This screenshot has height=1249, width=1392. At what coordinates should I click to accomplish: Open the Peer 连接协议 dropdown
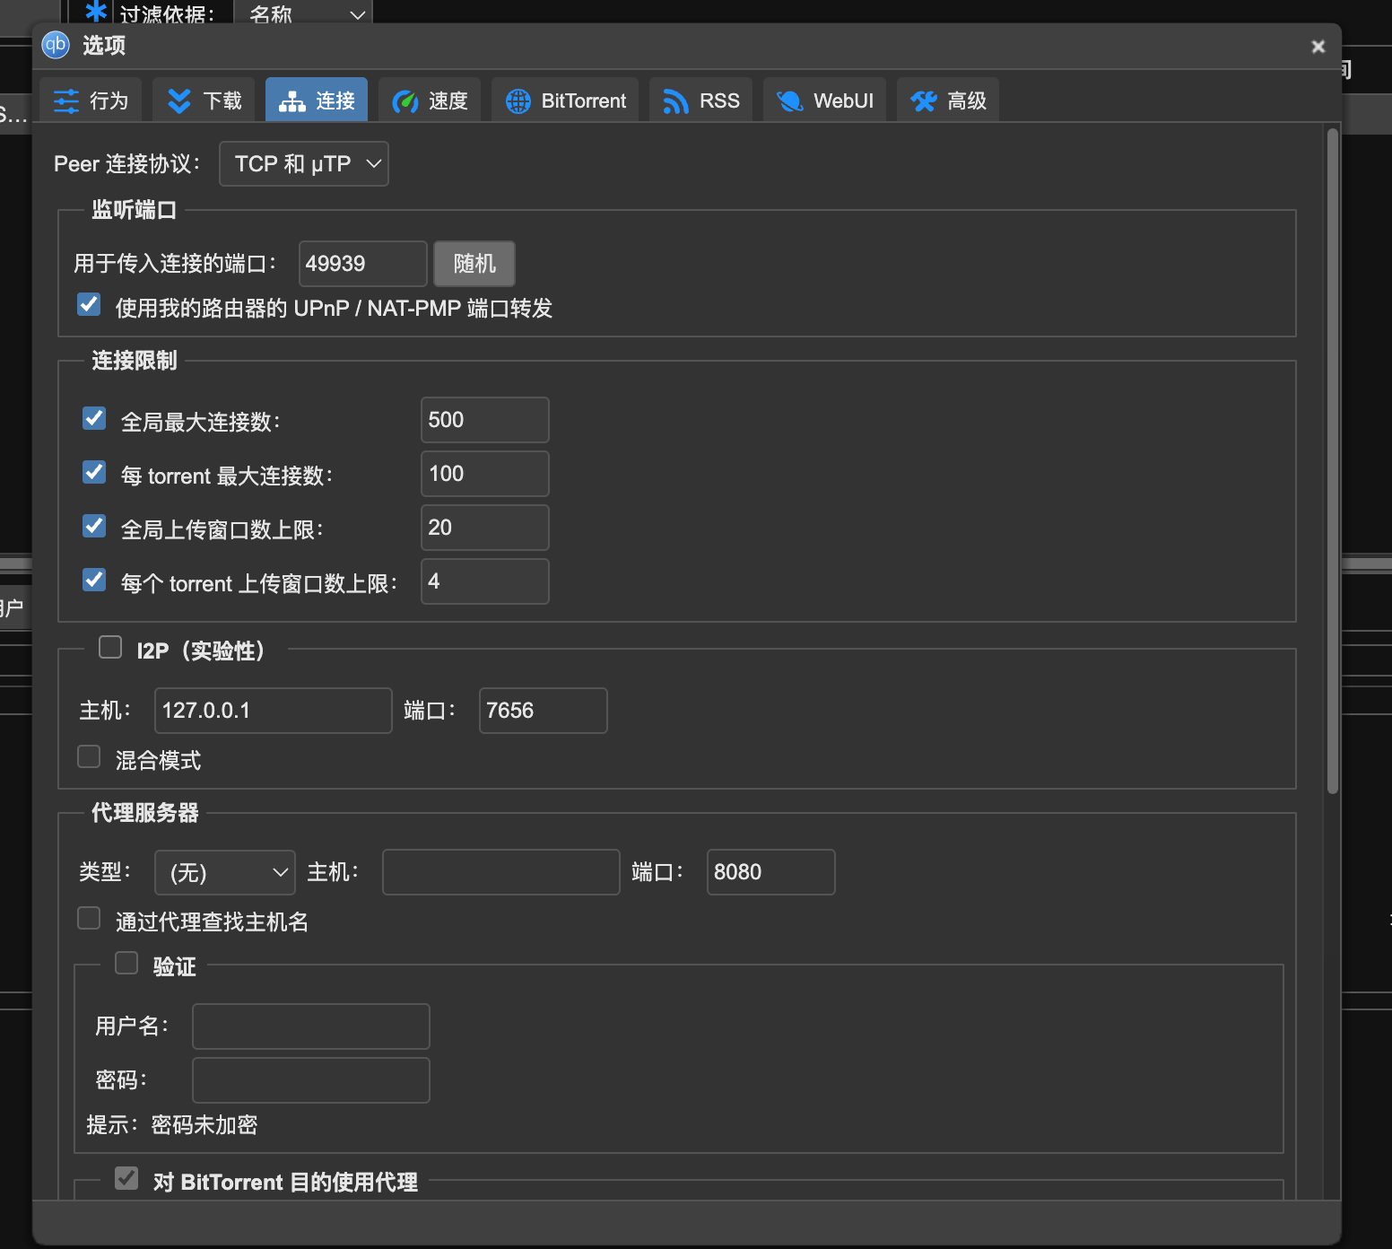[x=304, y=164]
